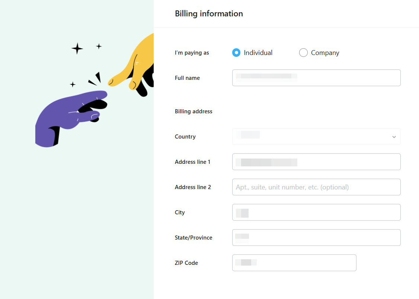Focus the Address line 1 field
419x299 pixels.
pos(316,162)
